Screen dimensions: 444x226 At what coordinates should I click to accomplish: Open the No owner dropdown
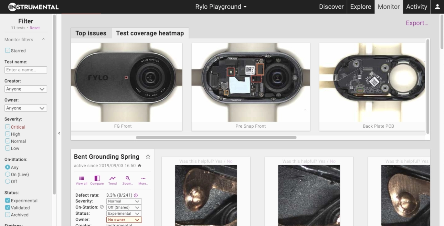124,220
